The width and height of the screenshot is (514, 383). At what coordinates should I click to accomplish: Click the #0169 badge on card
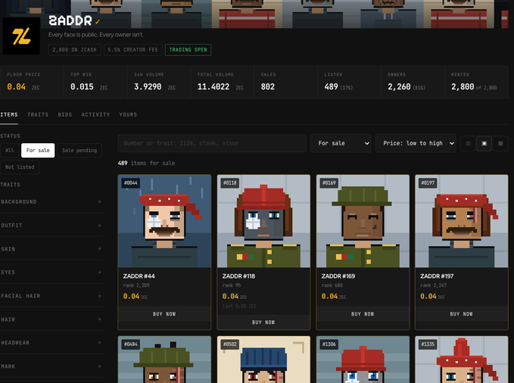click(329, 182)
